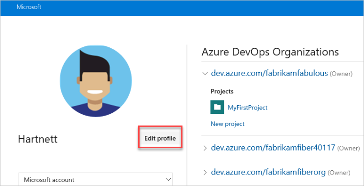Click the Azure DevOps Organizations heading
The width and height of the screenshot is (364, 186).
pyautogui.click(x=270, y=52)
